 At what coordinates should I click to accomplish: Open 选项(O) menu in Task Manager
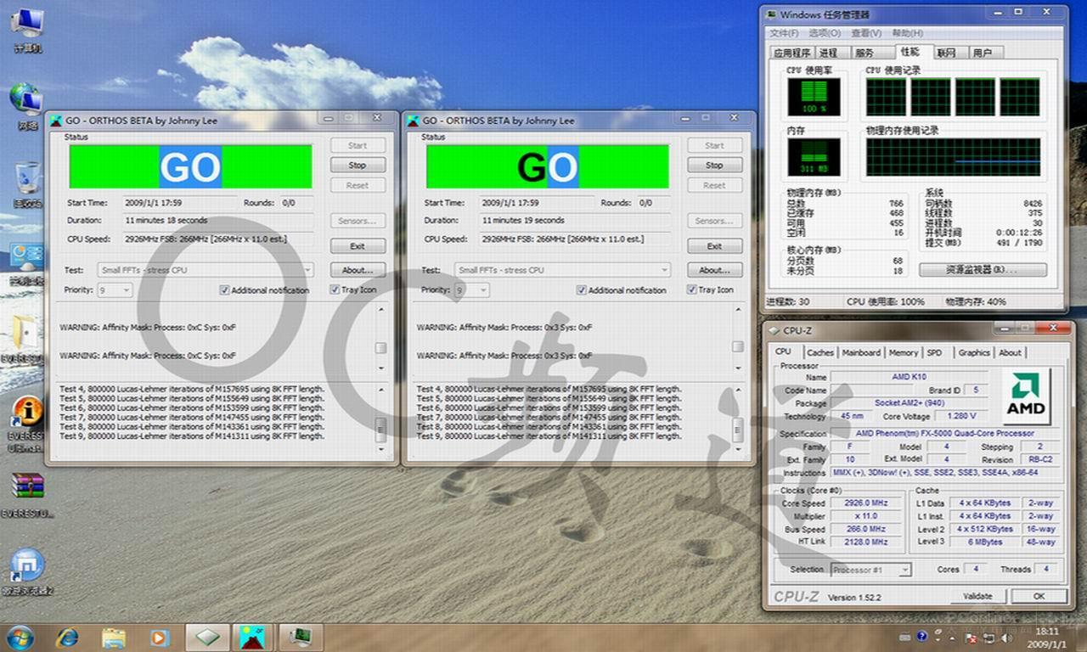coord(825,33)
